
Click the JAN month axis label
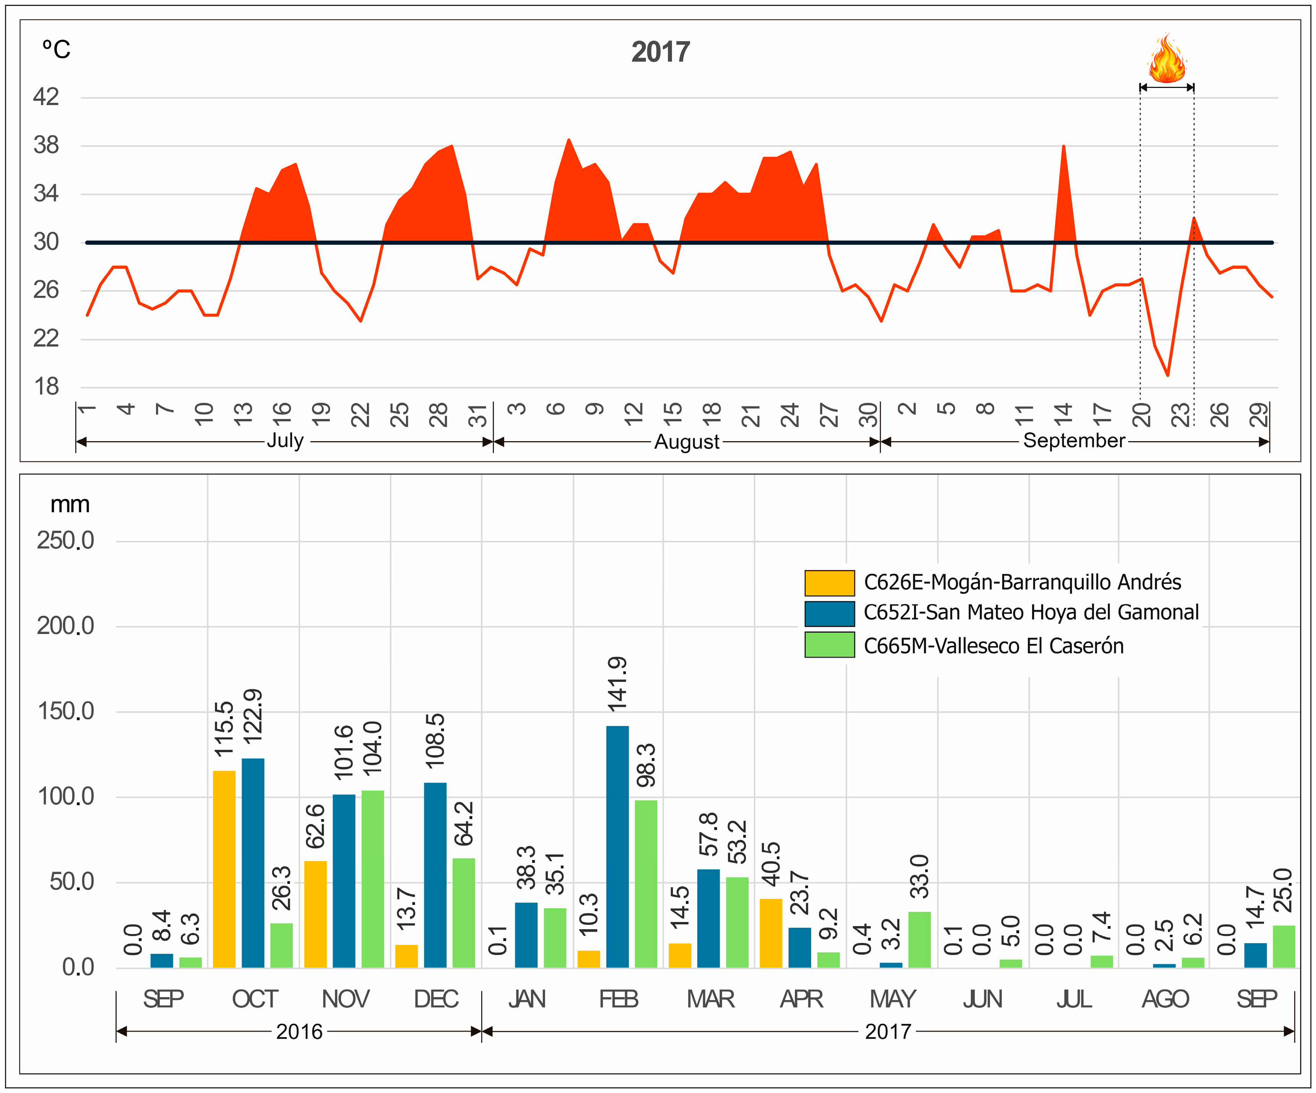[x=527, y=999]
